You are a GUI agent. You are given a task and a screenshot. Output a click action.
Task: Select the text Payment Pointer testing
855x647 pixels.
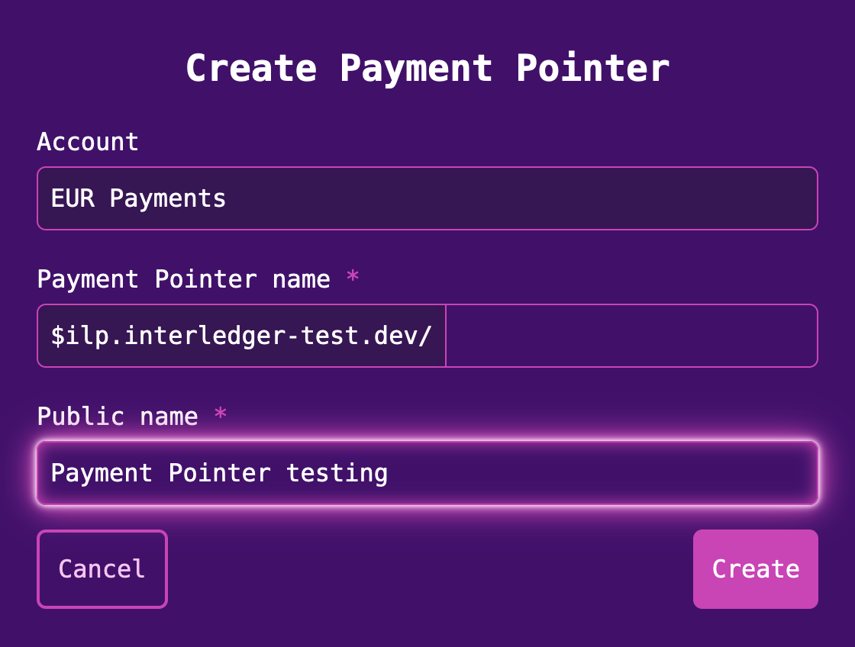point(219,473)
